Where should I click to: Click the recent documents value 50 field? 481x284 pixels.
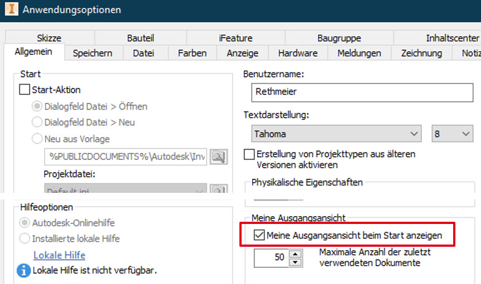pyautogui.click(x=272, y=258)
